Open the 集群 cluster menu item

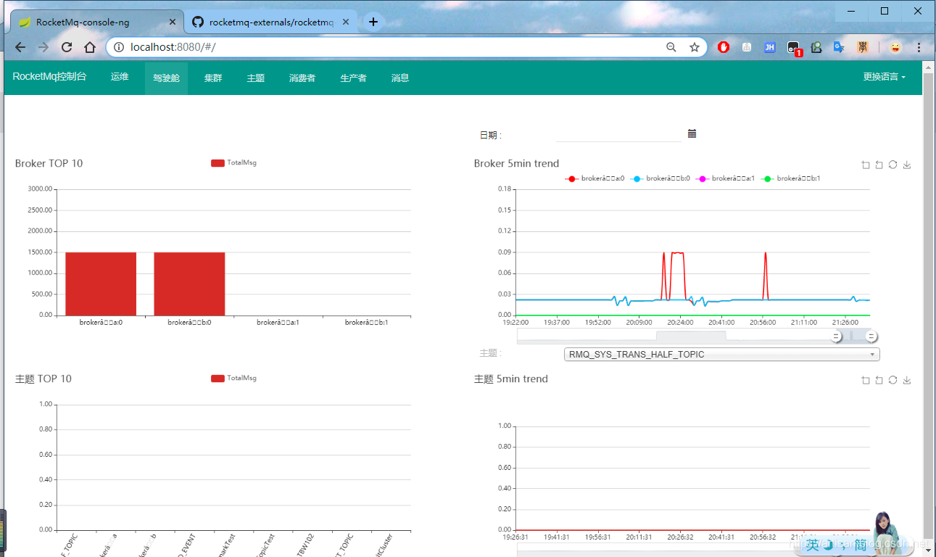[213, 78]
